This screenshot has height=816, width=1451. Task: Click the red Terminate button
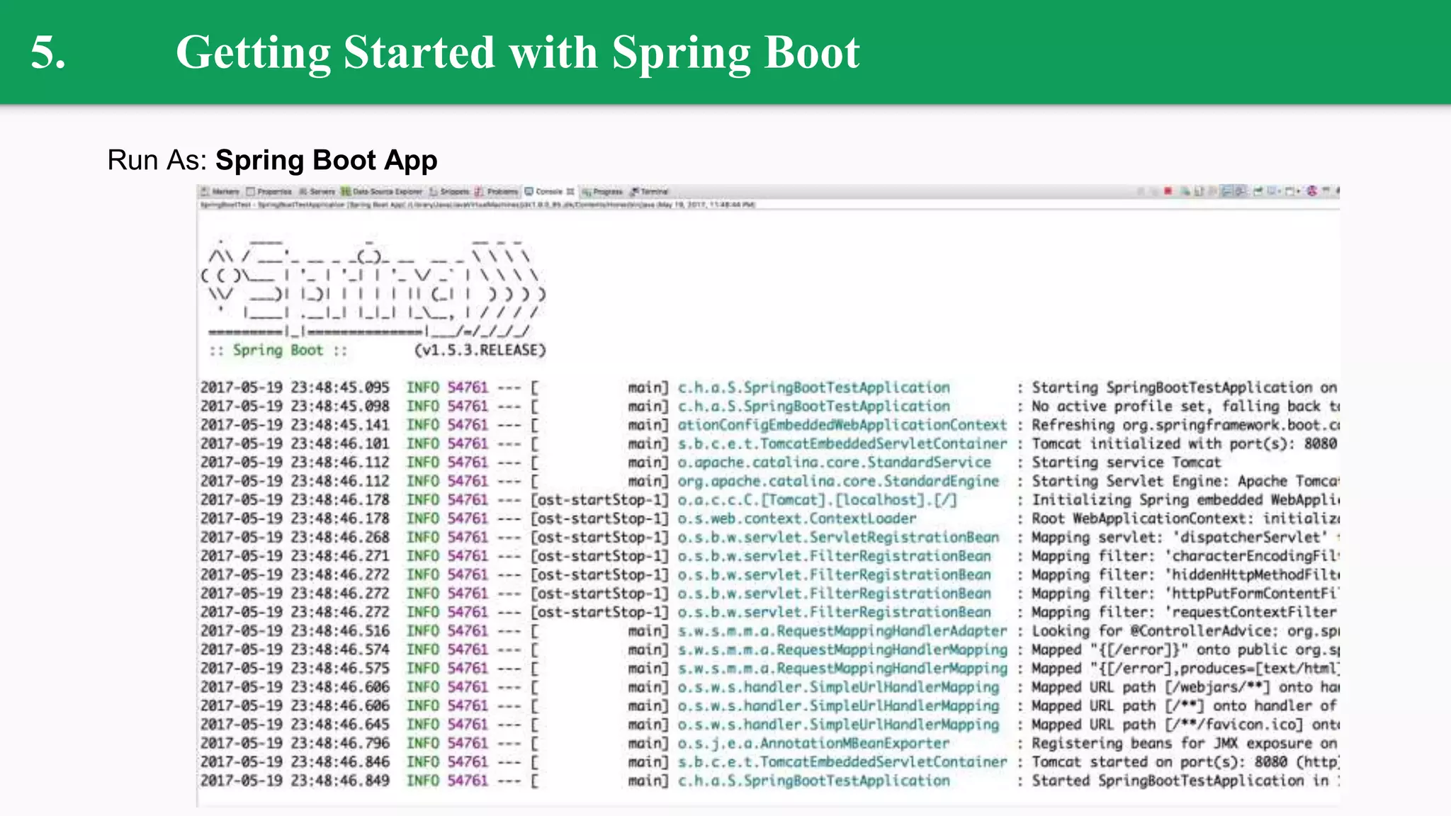point(1168,191)
